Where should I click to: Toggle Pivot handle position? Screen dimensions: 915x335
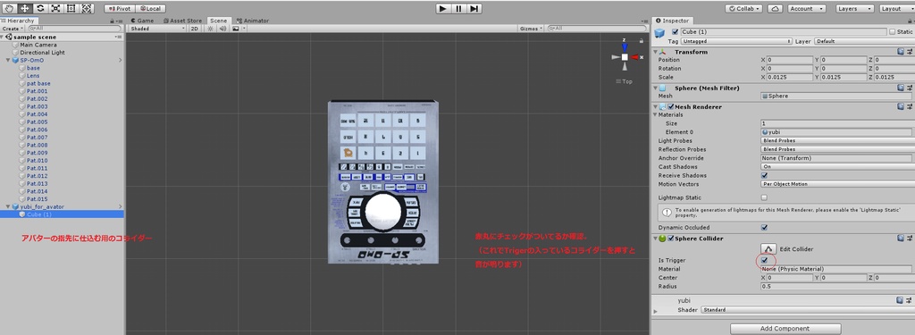tap(120, 9)
